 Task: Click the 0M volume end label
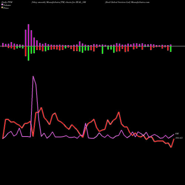177,134
